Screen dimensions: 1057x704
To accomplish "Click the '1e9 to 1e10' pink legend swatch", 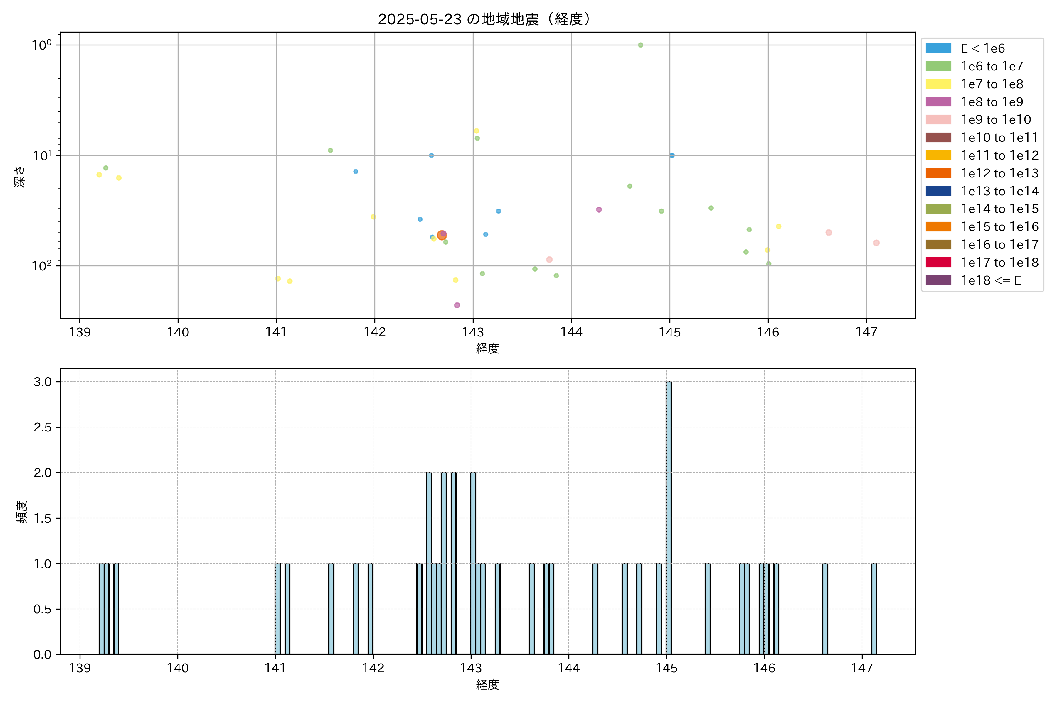I will pyautogui.click(x=938, y=119).
